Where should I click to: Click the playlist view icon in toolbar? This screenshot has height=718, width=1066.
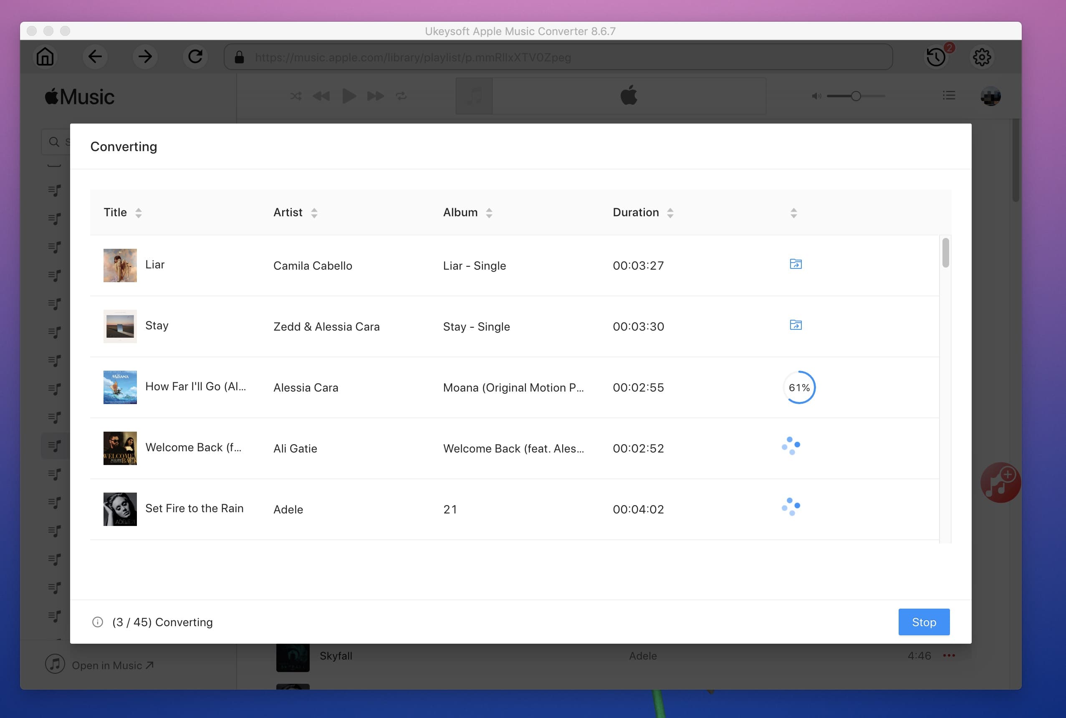pyautogui.click(x=950, y=96)
